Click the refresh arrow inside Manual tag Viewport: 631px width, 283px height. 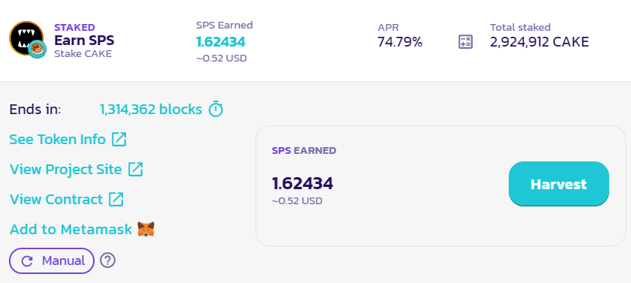pyautogui.click(x=27, y=261)
